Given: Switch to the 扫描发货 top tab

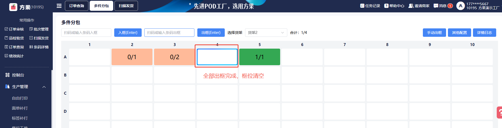Looking at the screenshot, I should point(126,6).
